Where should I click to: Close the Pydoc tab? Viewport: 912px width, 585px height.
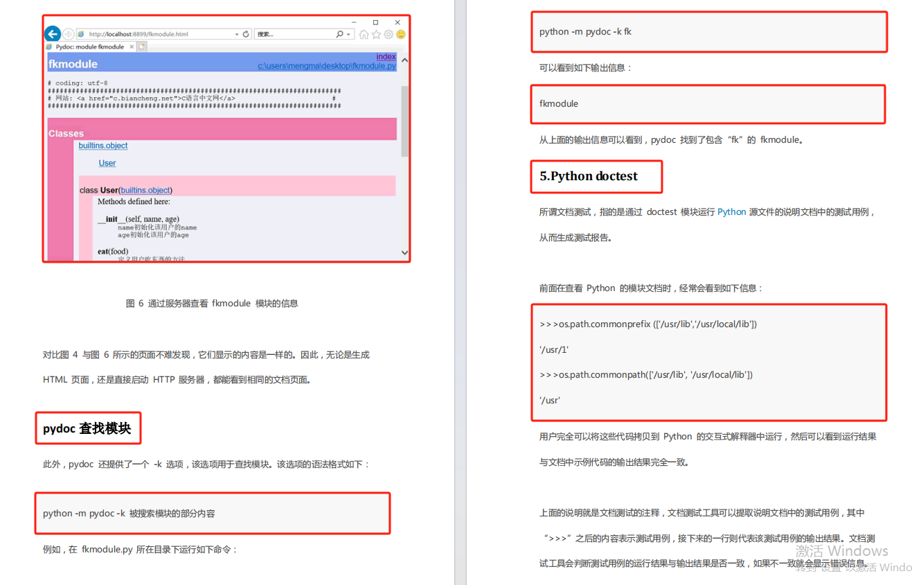pyautogui.click(x=132, y=46)
